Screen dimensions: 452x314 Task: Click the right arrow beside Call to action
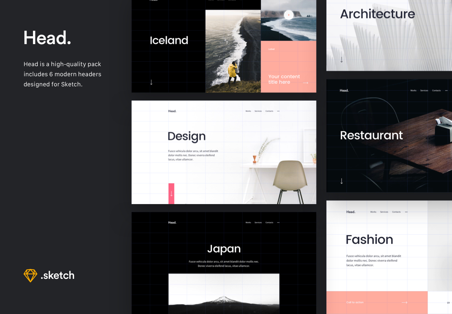coord(404,302)
